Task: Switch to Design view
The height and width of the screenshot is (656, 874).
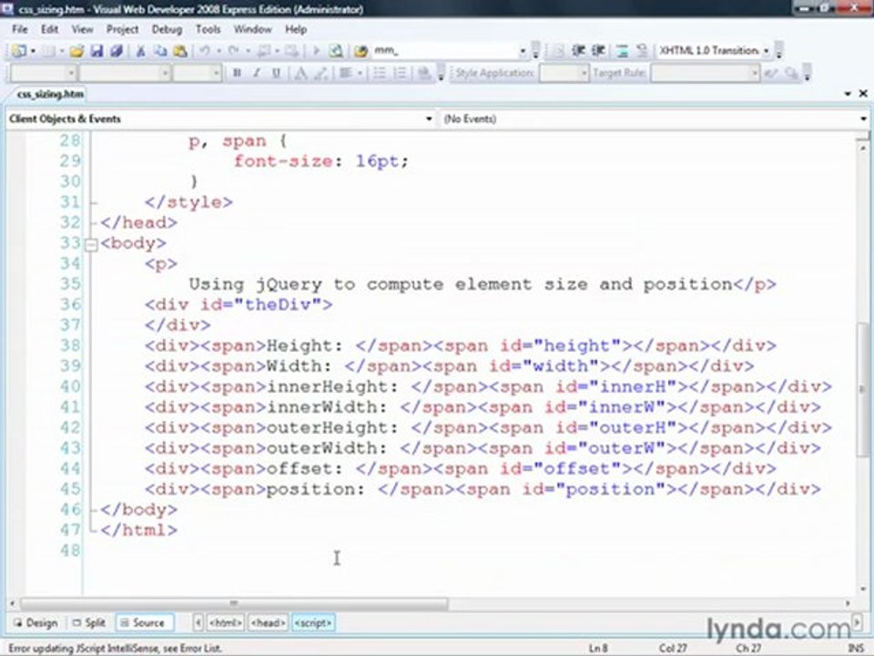Action: [x=36, y=623]
